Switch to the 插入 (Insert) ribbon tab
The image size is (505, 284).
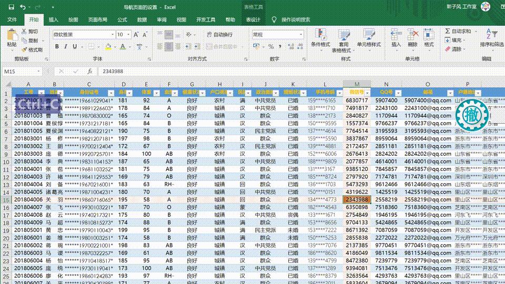(53, 20)
